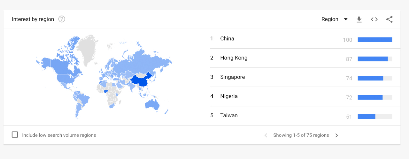Click Australia on the world map

coord(152,104)
